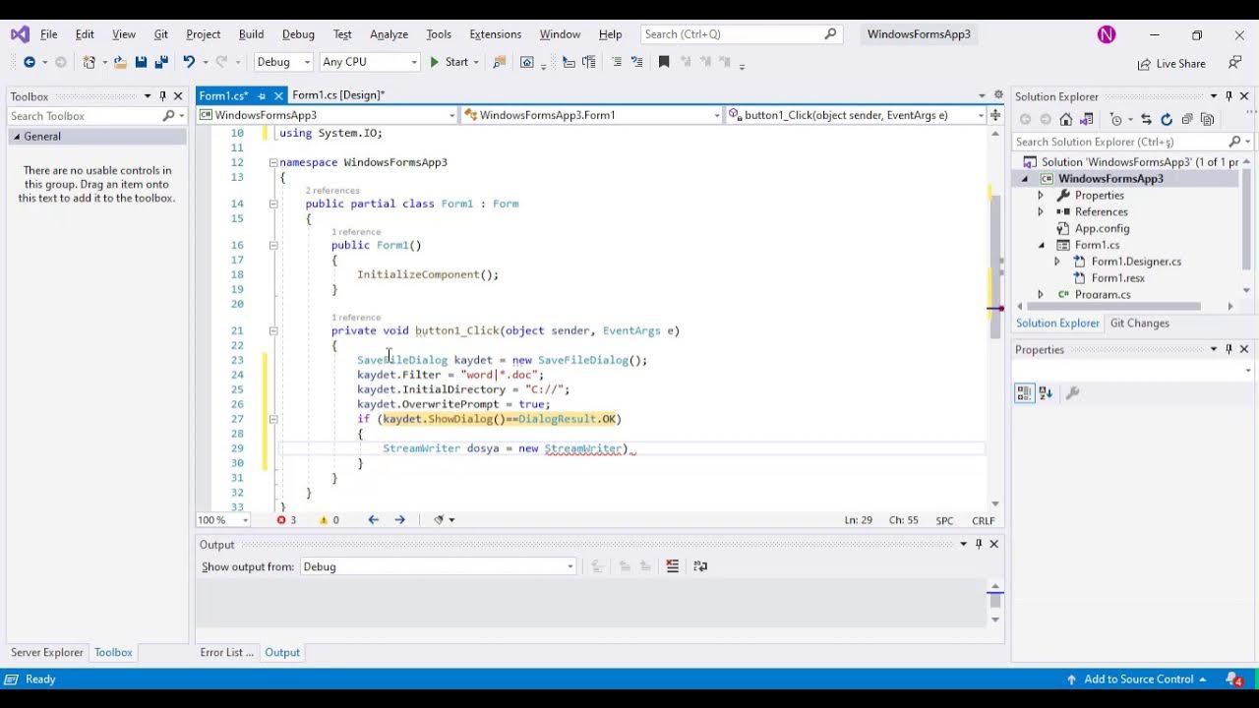Image resolution: width=1259 pixels, height=708 pixels.
Task: Toggle auto hide pin on Properties panel
Action: coord(1229,349)
